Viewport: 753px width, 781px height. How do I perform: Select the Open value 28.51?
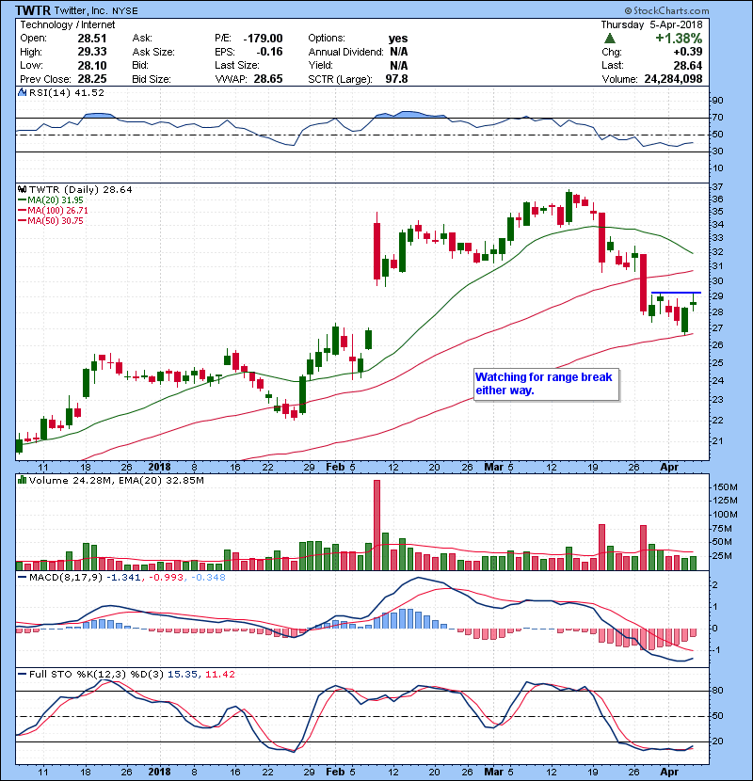[91, 39]
